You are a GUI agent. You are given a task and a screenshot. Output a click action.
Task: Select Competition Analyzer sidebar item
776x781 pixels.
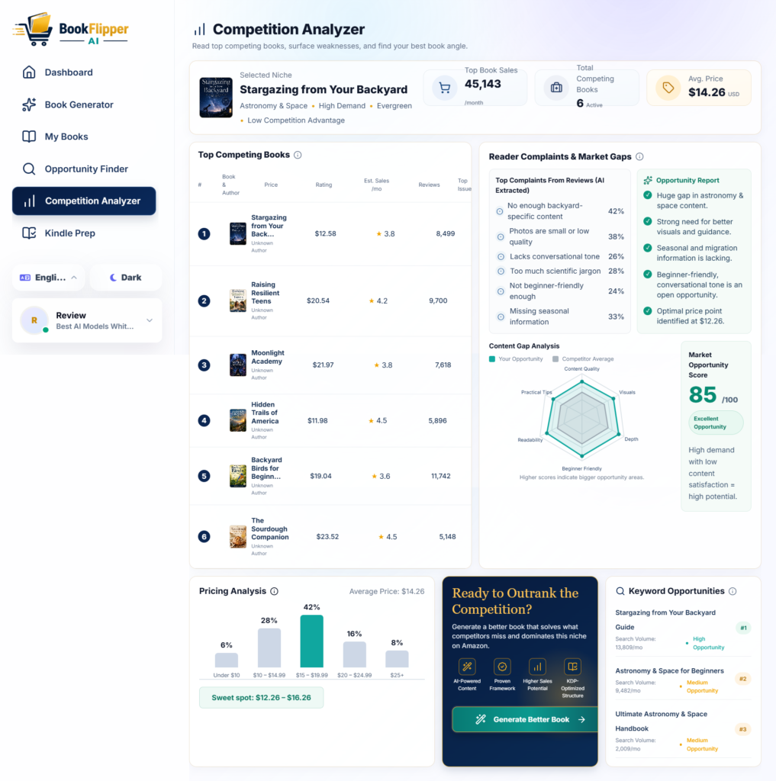pyautogui.click(x=84, y=201)
